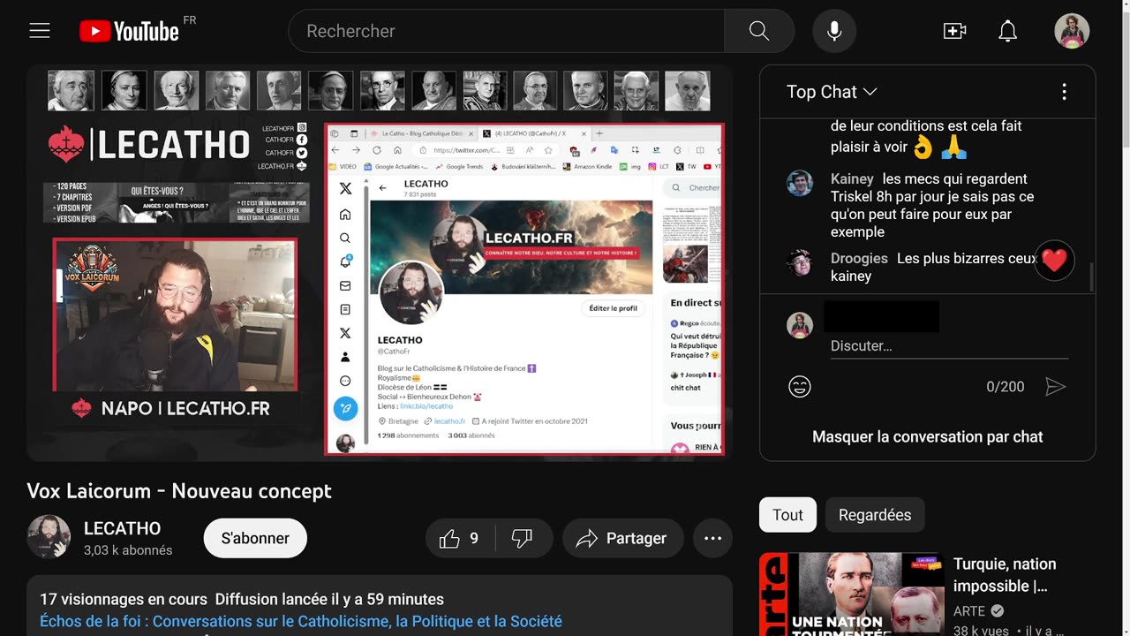
Task: Click the Partager share button
Action: 623,538
